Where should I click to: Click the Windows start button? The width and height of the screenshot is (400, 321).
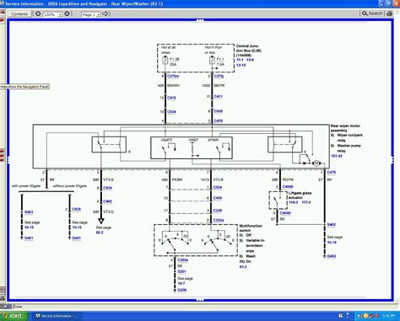pyautogui.click(x=14, y=316)
